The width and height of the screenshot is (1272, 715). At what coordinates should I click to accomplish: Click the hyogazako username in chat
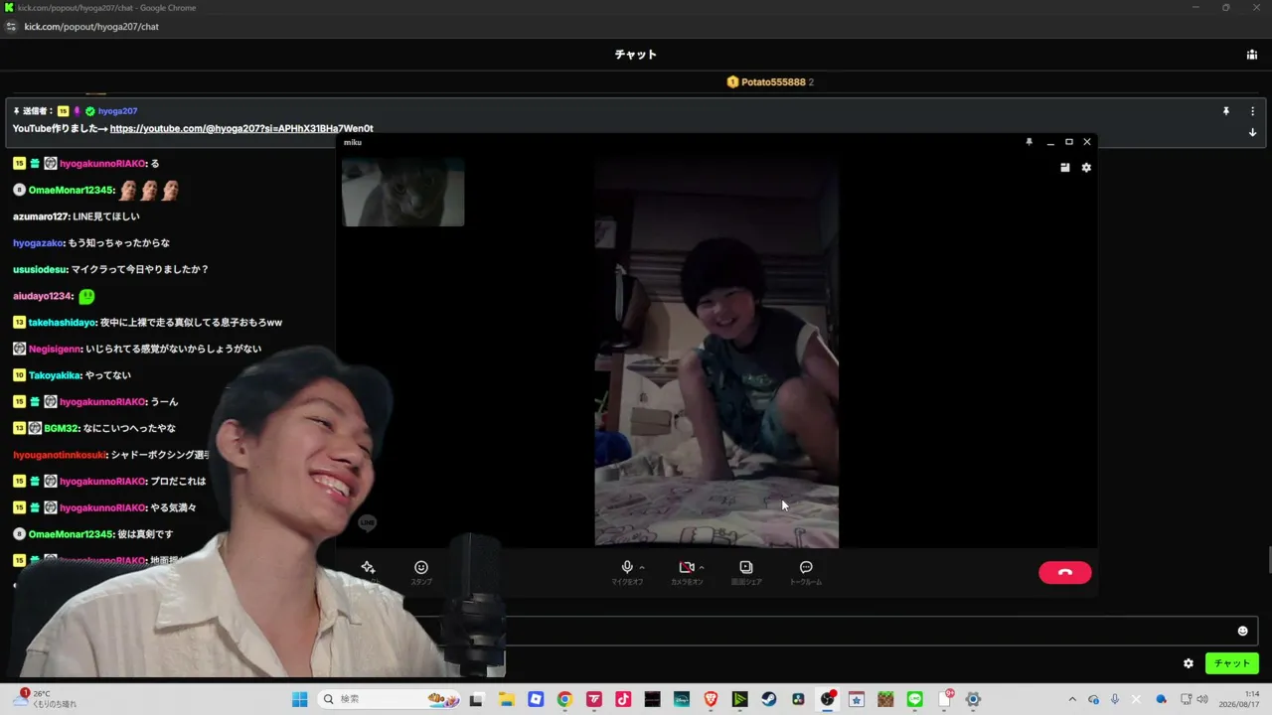pyautogui.click(x=38, y=243)
